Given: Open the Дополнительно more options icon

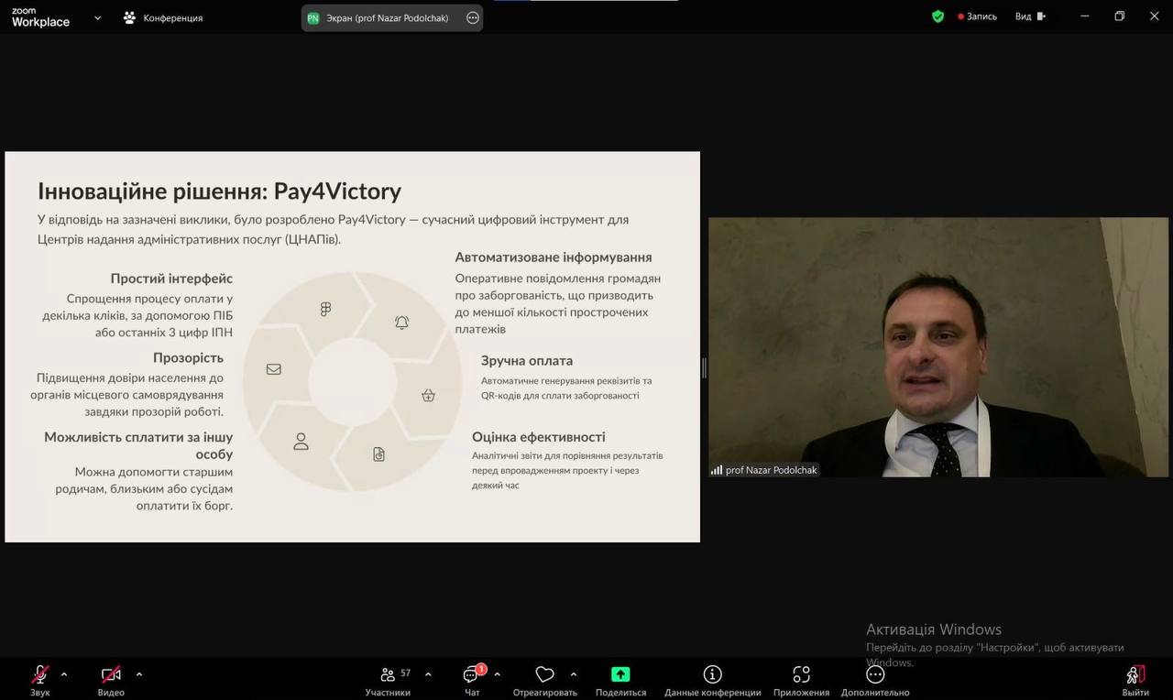Looking at the screenshot, I should tap(875, 675).
